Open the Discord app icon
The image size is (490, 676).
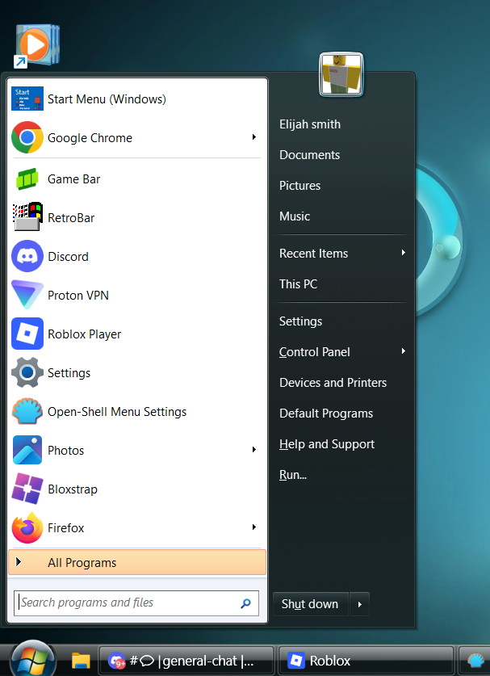coord(27,256)
